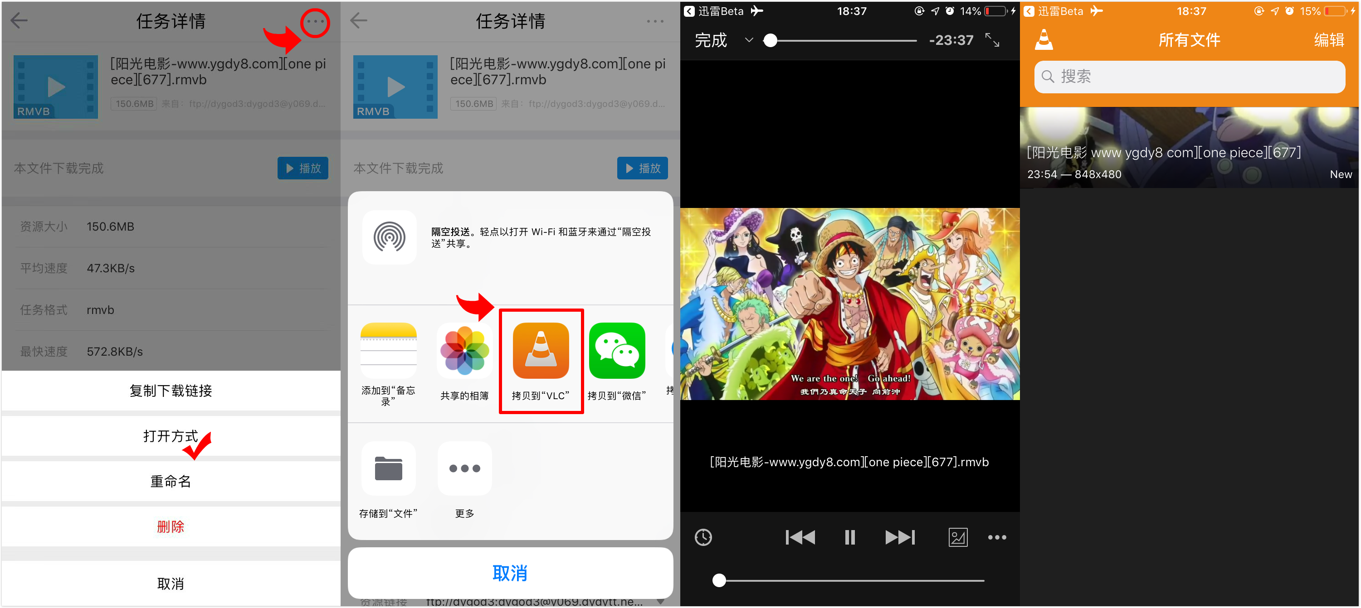Click search field in VLC all files
The height and width of the screenshot is (608, 1361).
pos(1190,77)
